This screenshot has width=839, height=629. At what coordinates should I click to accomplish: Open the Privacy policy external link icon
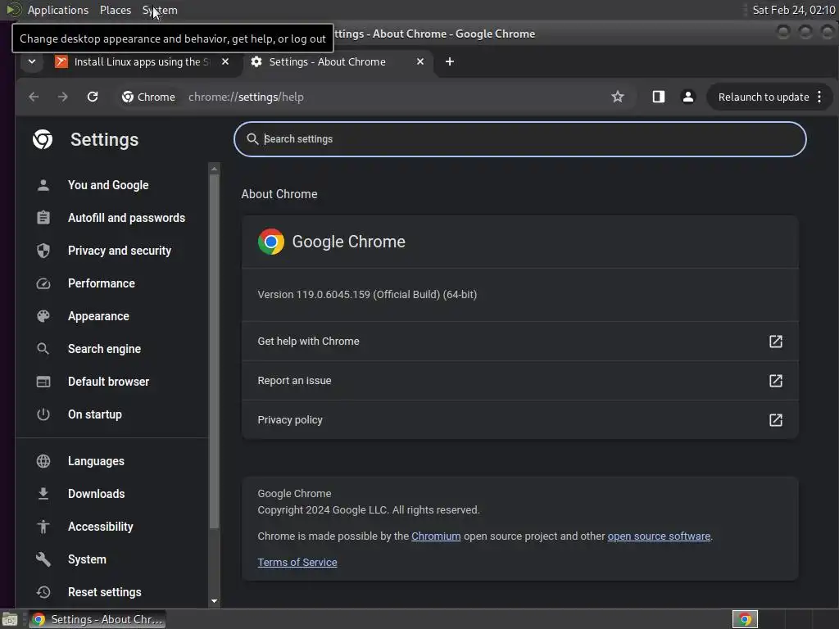(776, 420)
